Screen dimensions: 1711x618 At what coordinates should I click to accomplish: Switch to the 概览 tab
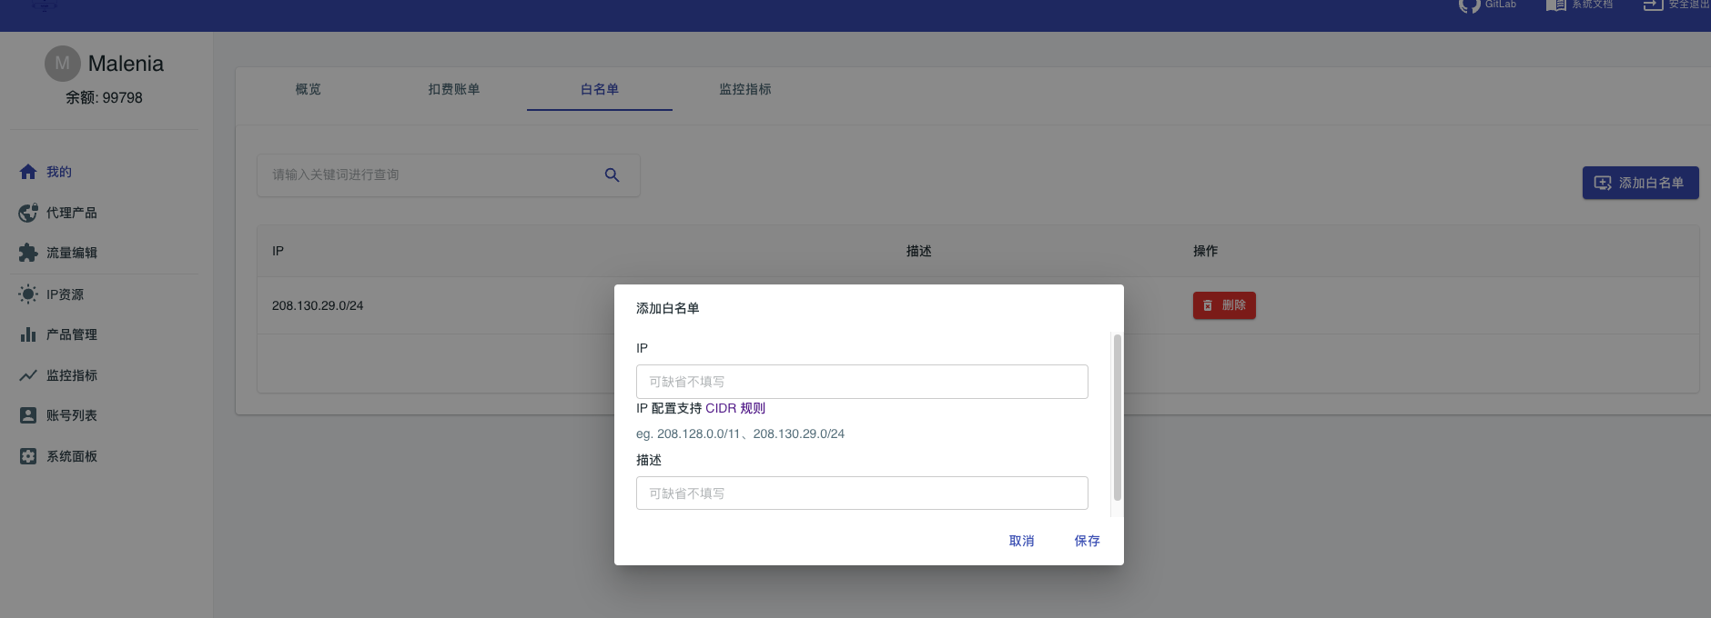pyautogui.click(x=309, y=89)
